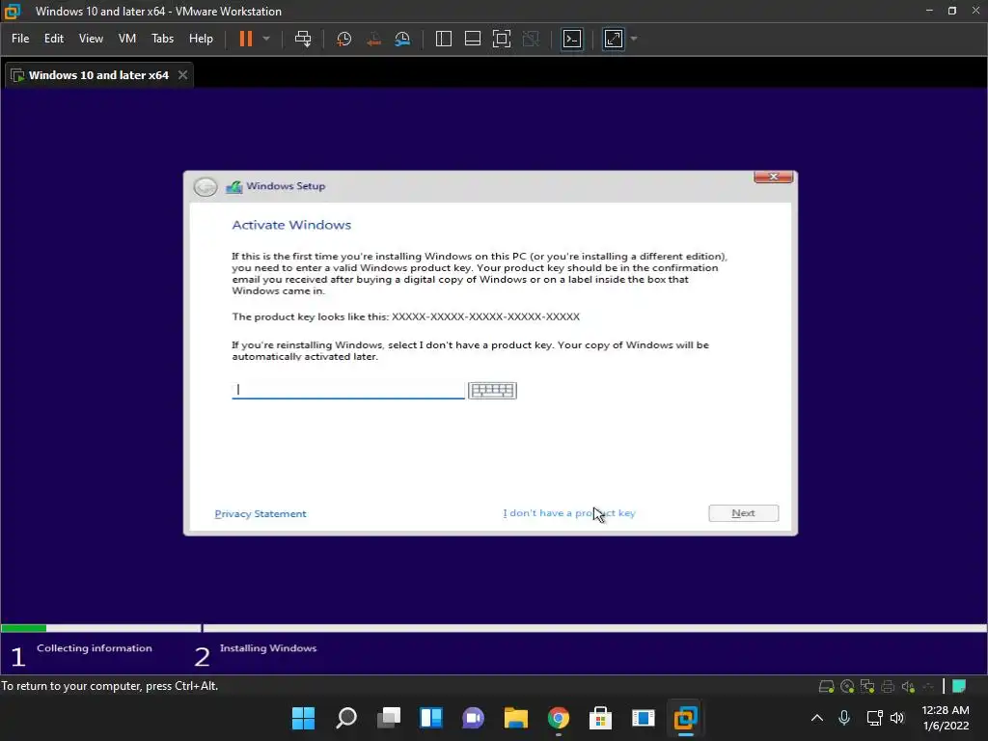Open the Tabs menu
Image resolution: width=988 pixels, height=741 pixels.
pos(162,39)
